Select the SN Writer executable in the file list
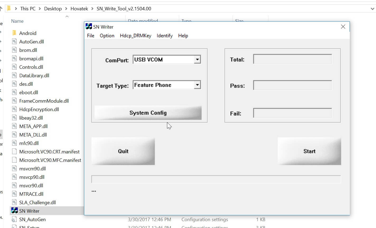The height and width of the screenshot is (228, 376). [29, 211]
